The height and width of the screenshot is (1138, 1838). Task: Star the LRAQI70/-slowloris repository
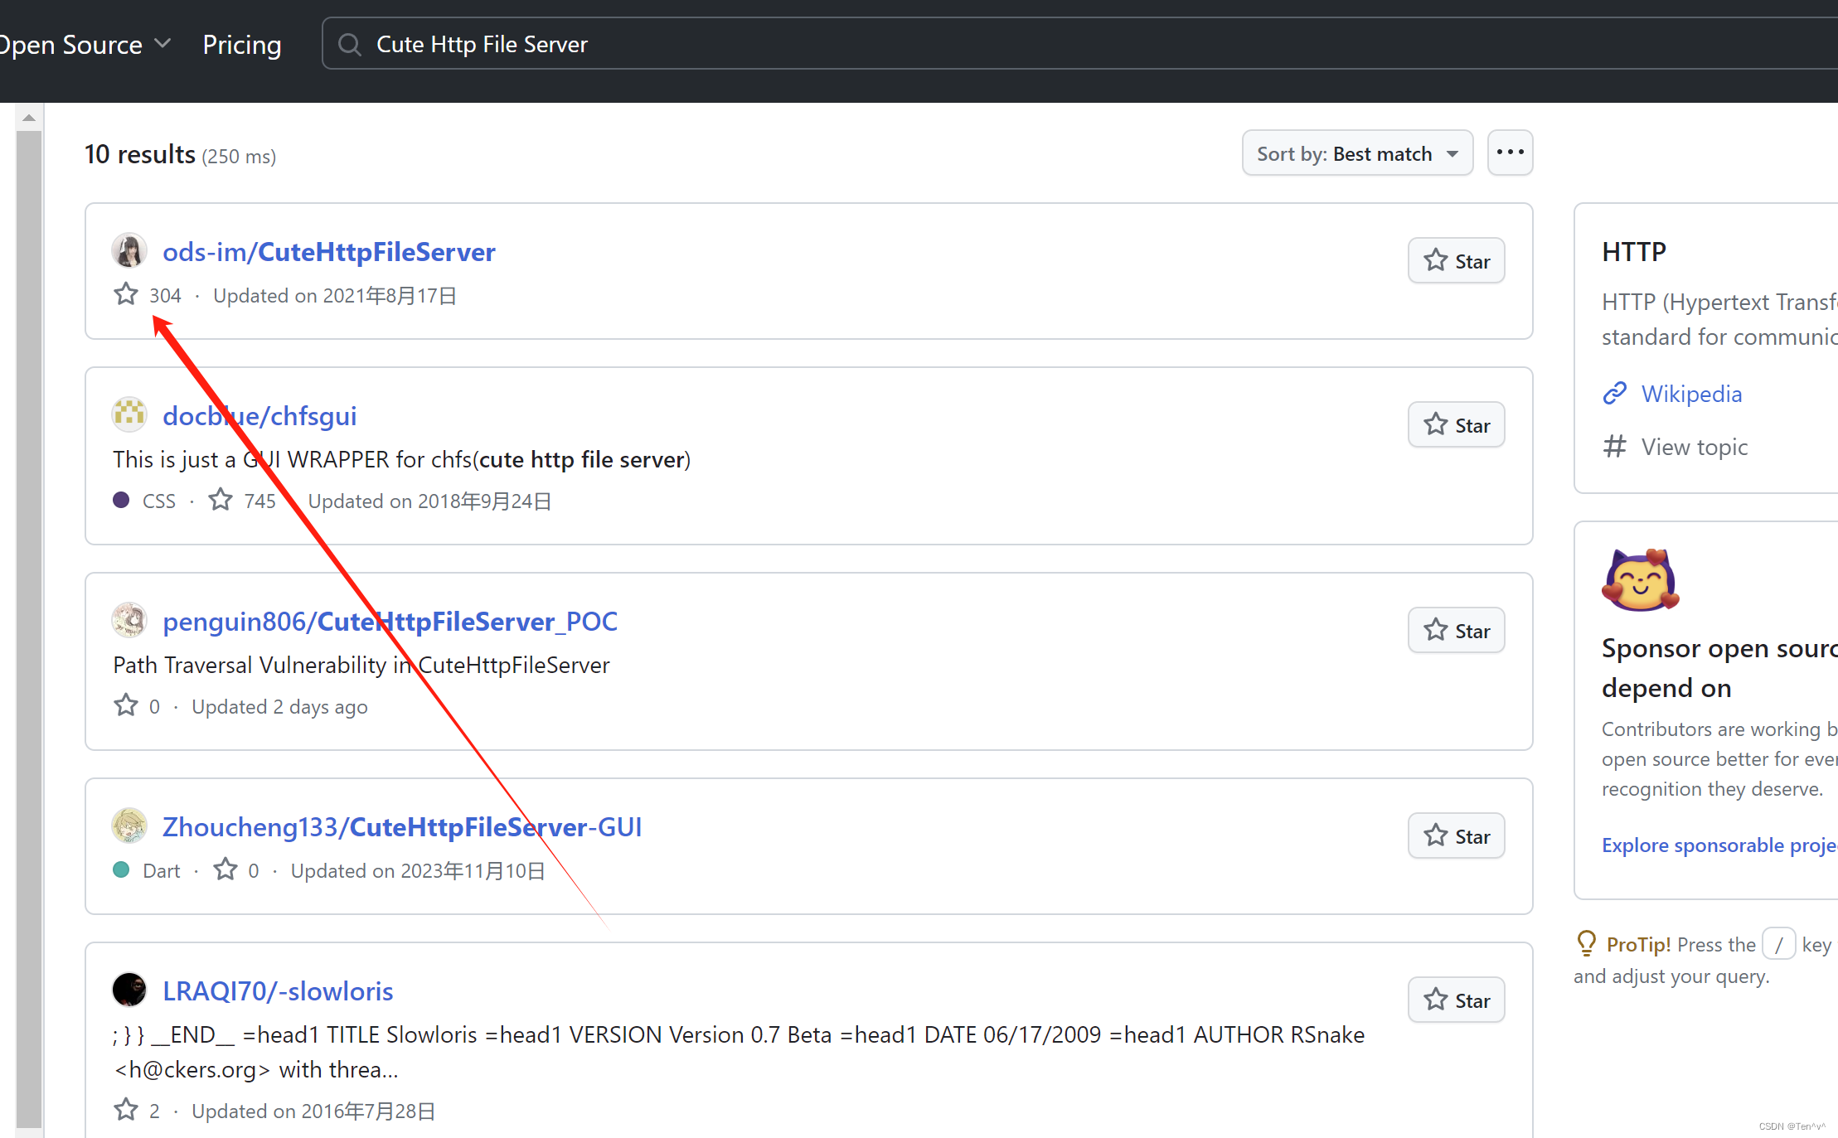point(1457,1000)
